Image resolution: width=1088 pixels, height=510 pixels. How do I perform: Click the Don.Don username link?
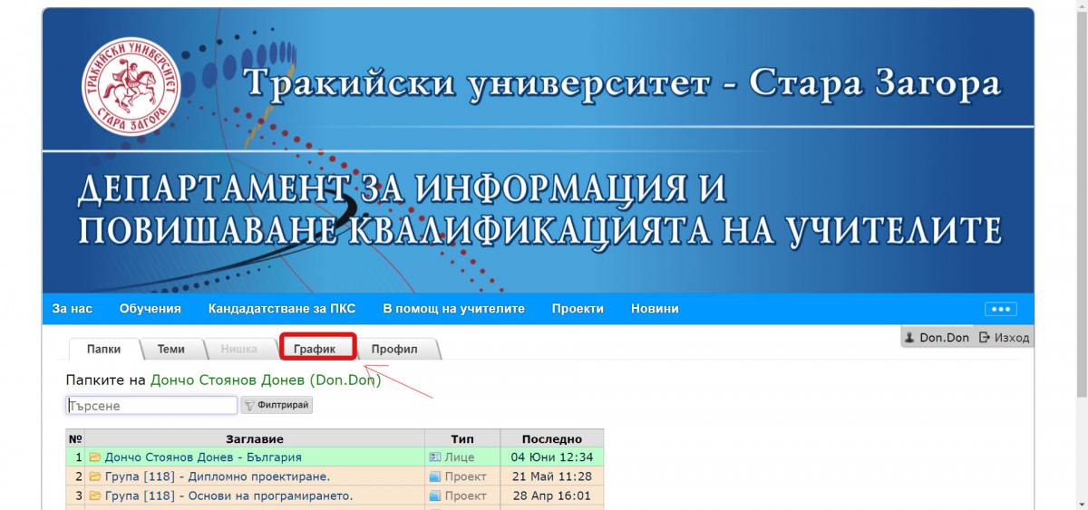pyautogui.click(x=944, y=337)
